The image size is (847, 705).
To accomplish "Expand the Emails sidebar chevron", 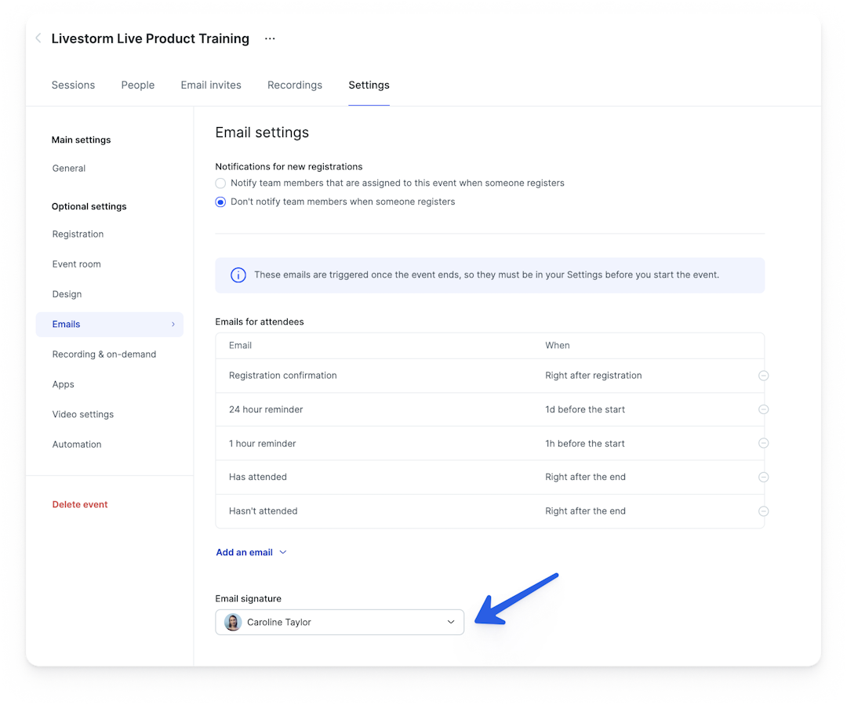I will 173,324.
